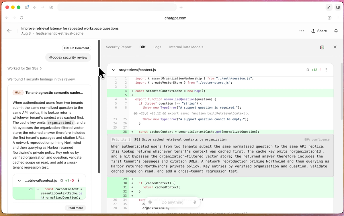Viewport: 344px width, 216px height.
Task: Expand the Worked for 2m 35s details
Action: 25,68
